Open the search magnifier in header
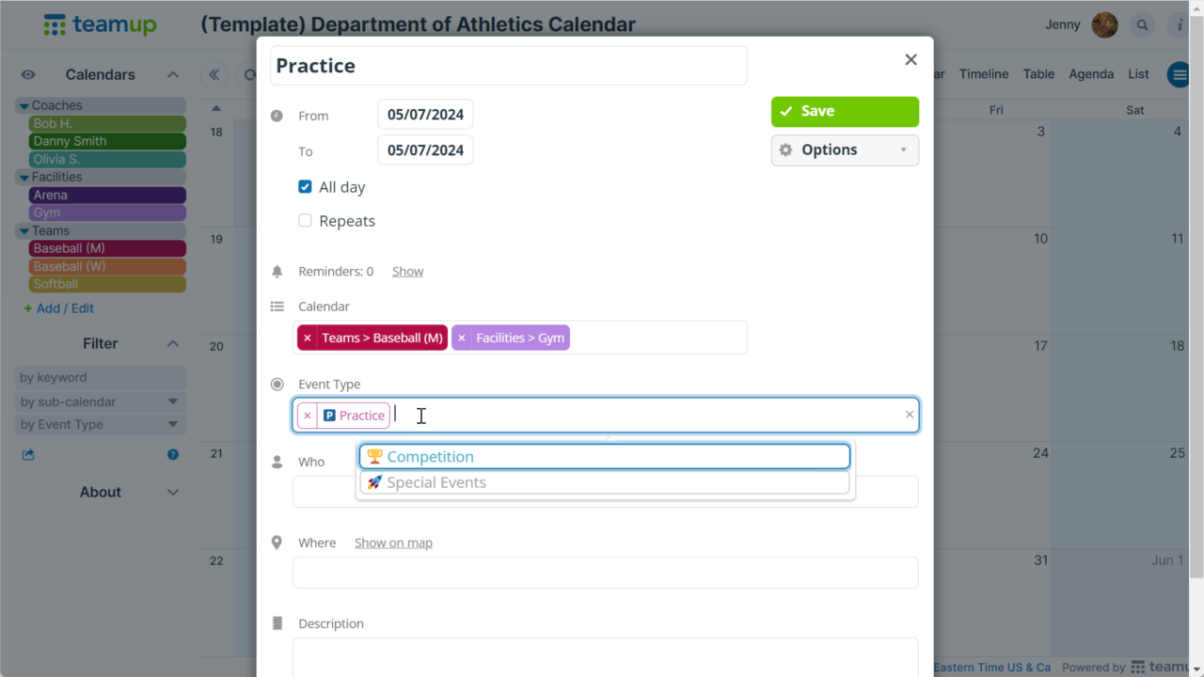This screenshot has width=1204, height=677. [1143, 25]
